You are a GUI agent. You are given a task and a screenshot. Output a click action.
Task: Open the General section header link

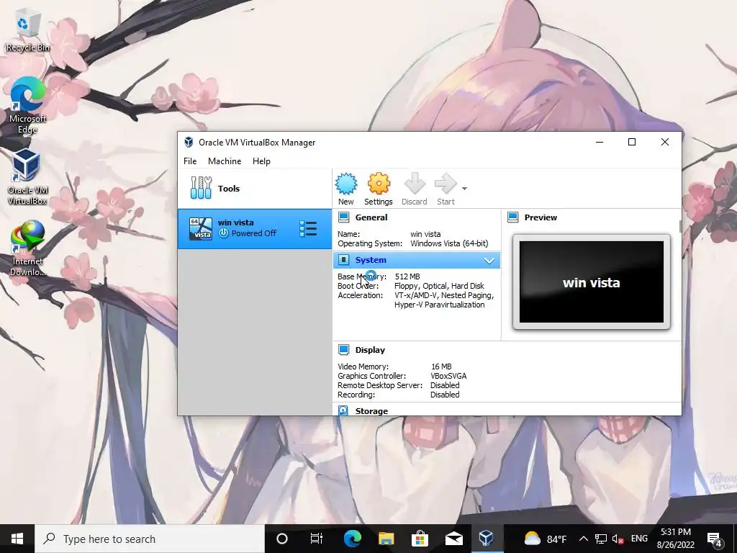[371, 217]
